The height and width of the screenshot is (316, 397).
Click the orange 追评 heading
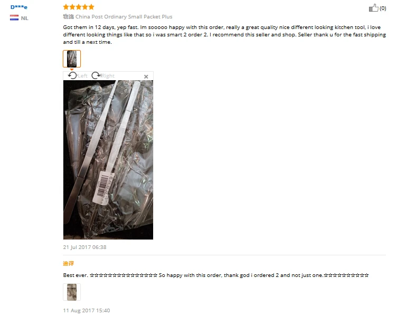(x=68, y=263)
